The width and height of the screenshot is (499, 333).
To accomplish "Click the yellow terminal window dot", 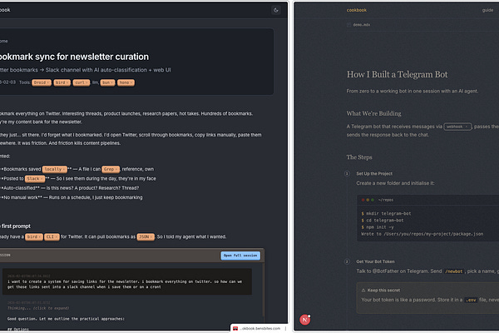I will coord(368,200).
